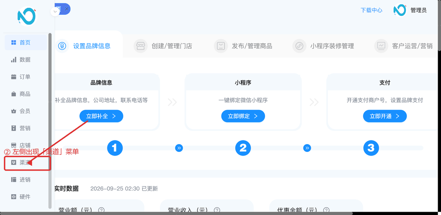The height and width of the screenshot is (215, 441).
Task: Click the 立即补全 button
Action: [x=101, y=116]
